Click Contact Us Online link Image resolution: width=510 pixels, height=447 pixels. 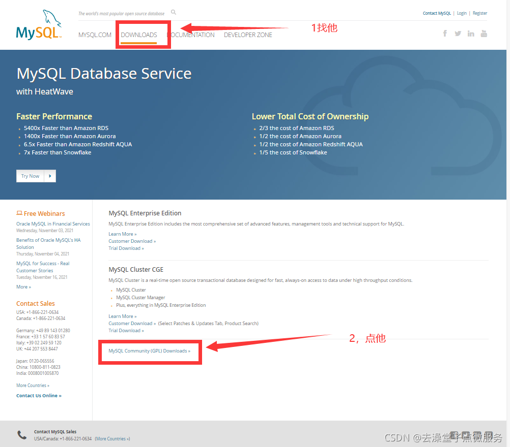pos(39,395)
